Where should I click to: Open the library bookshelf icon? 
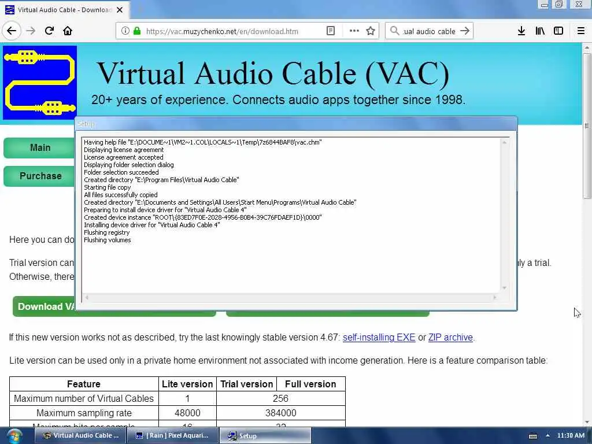pos(540,31)
